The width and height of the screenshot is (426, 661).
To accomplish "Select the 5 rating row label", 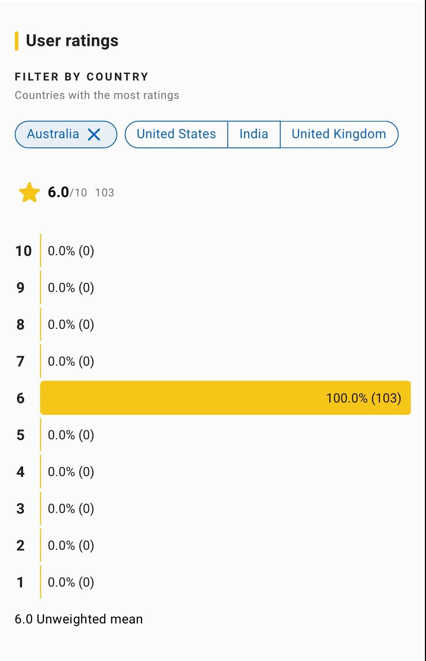I will coord(21,435).
